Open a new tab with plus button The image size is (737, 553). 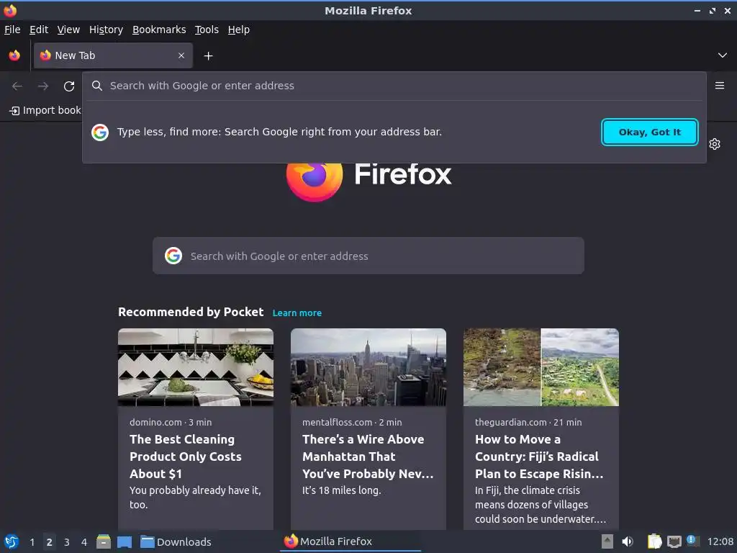pyautogui.click(x=208, y=56)
